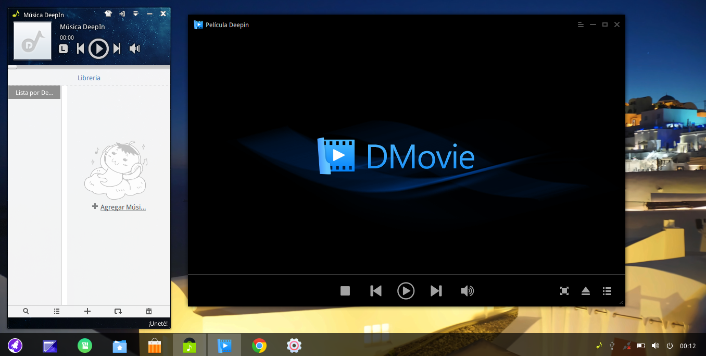706x356 pixels.
Task: Open the playlist sort list icon
Action: pyautogui.click(x=57, y=311)
